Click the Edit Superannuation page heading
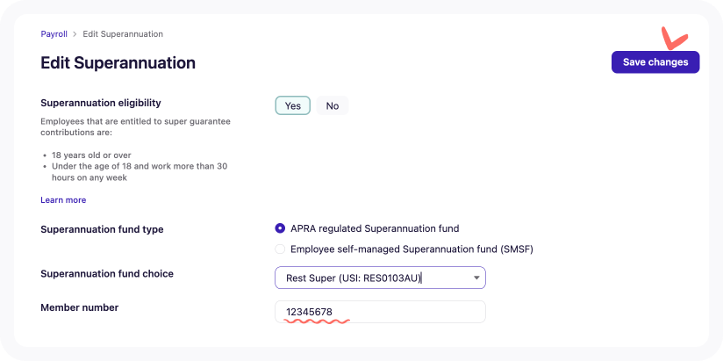 point(118,62)
